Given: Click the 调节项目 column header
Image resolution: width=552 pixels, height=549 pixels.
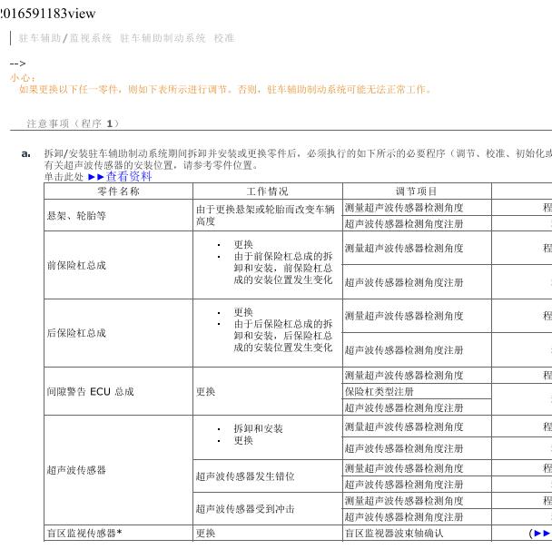Looking at the screenshot, I should [x=417, y=191].
